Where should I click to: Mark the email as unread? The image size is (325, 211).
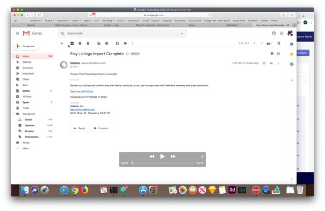click(99, 43)
